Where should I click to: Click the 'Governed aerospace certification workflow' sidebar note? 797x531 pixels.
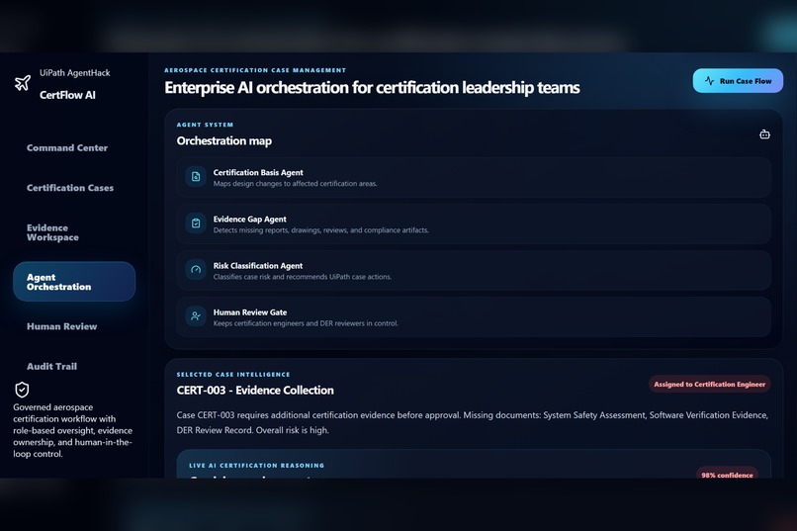pos(73,430)
